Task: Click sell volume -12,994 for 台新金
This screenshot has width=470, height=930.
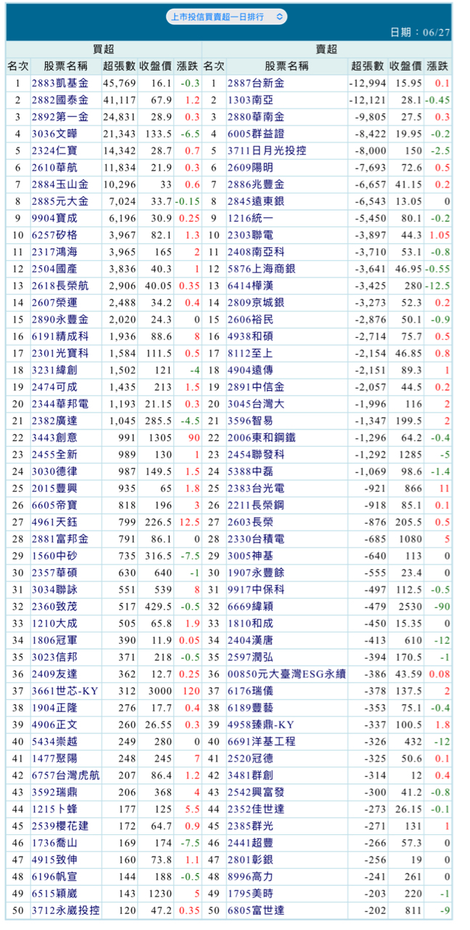Action: (367, 84)
